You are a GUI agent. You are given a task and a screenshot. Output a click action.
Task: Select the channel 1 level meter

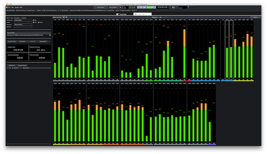(x=55, y=50)
